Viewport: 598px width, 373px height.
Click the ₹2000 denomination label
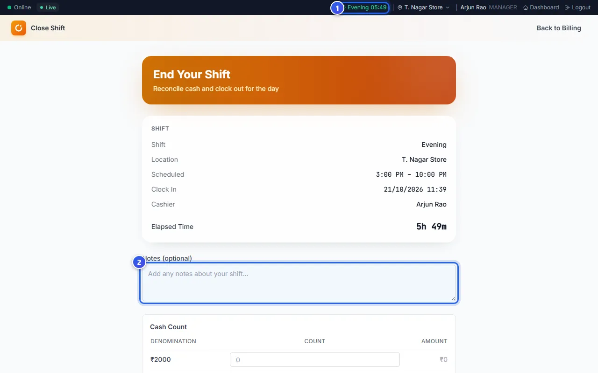pyautogui.click(x=161, y=359)
